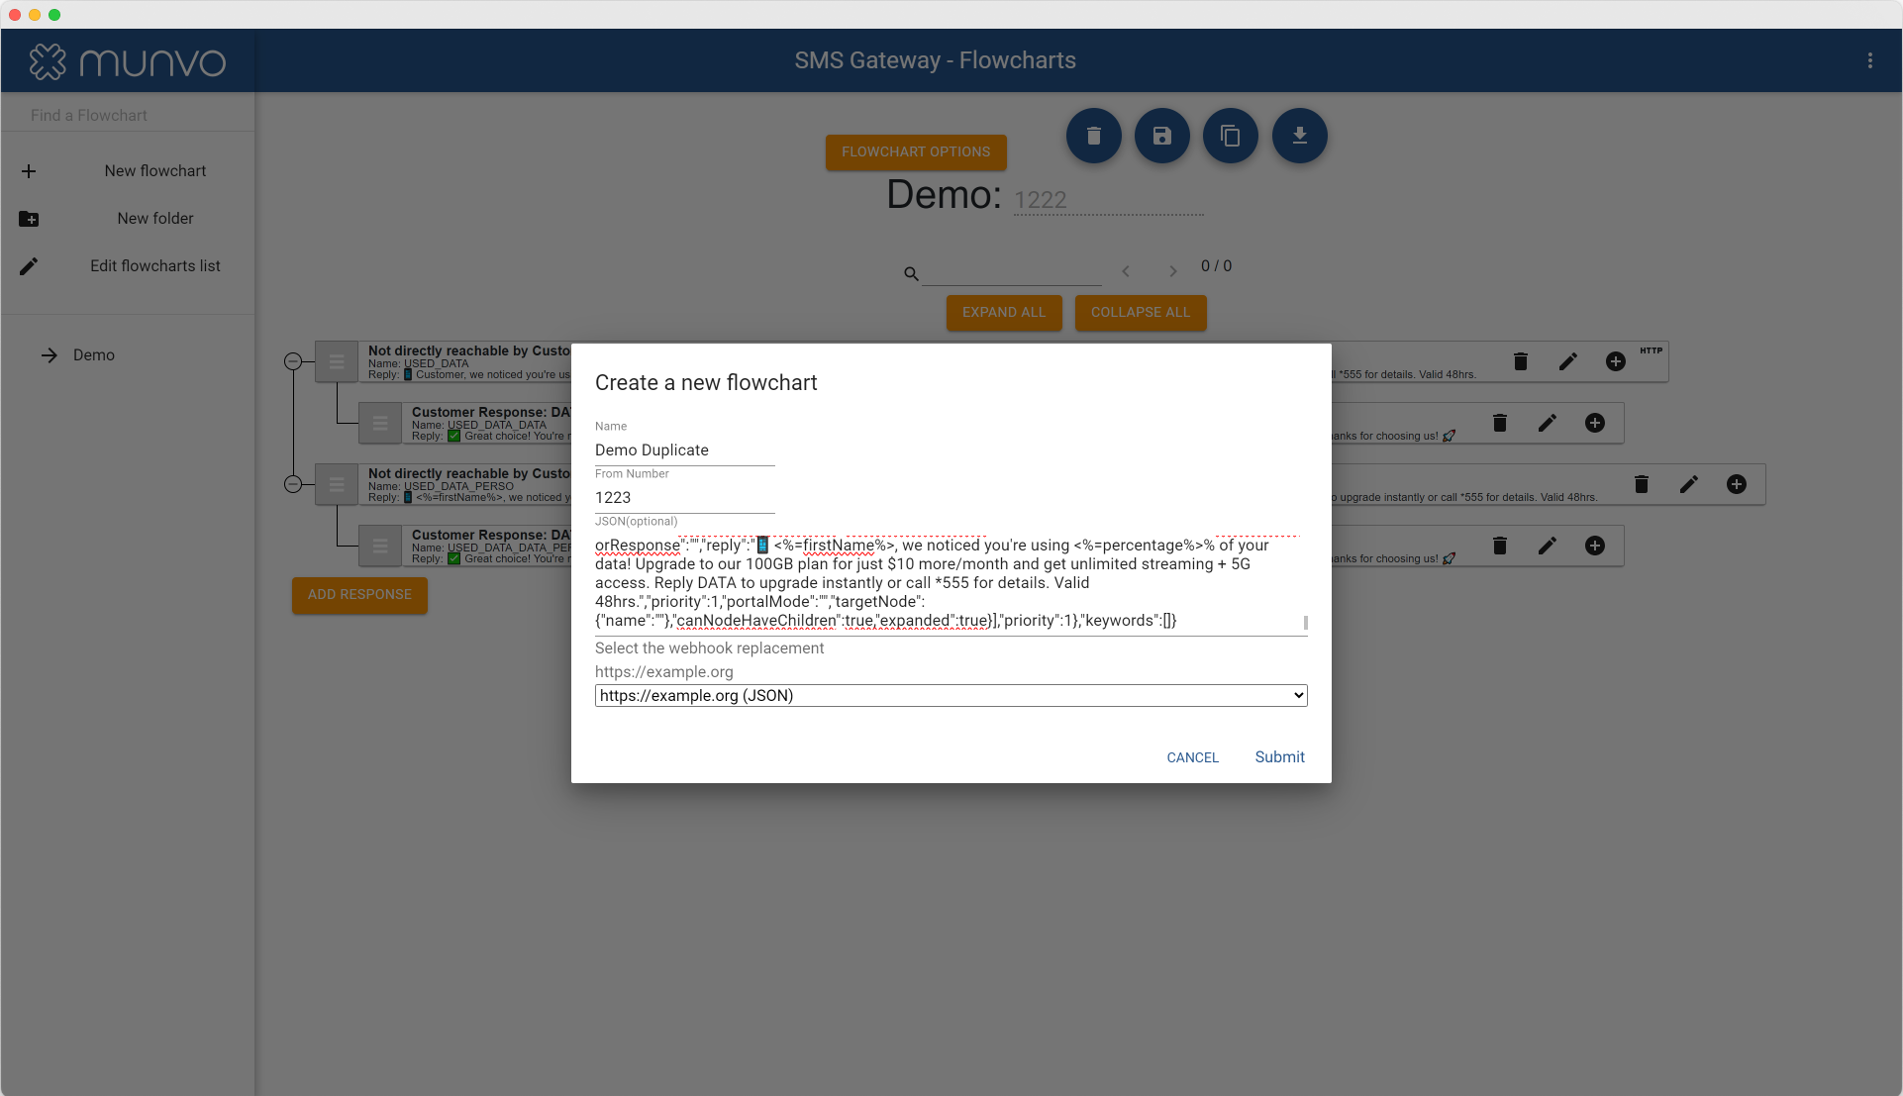This screenshot has width=1903, height=1096.
Task: Click the duplicate flowchart copy button
Action: pos(1230,136)
